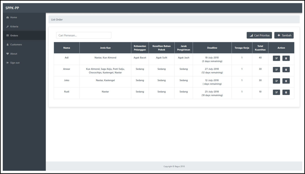
Task: Select Orders in the sidebar menu
Action: [x=14, y=35]
